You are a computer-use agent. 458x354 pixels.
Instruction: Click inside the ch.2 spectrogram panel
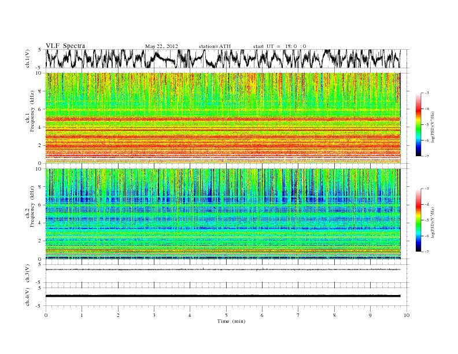(x=223, y=214)
